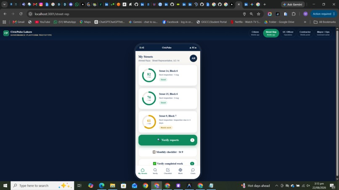Open the YouTube bookmark

tap(42, 22)
